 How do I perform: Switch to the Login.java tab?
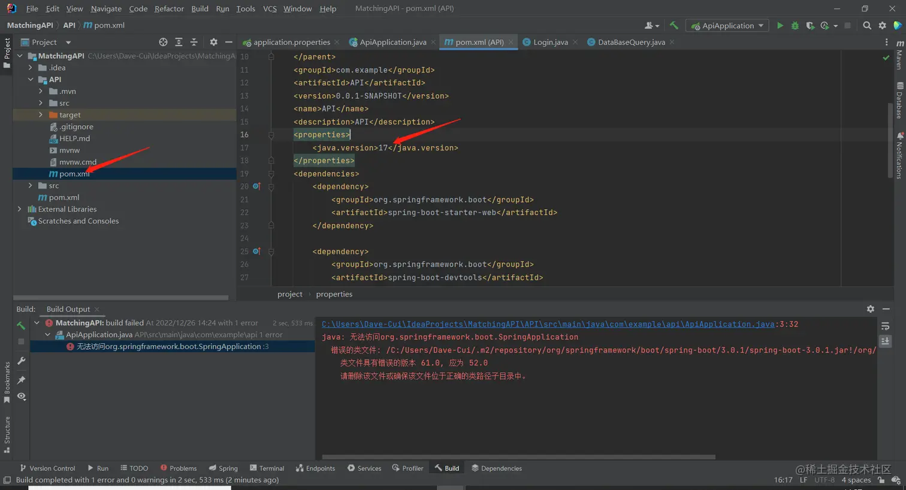(x=551, y=42)
